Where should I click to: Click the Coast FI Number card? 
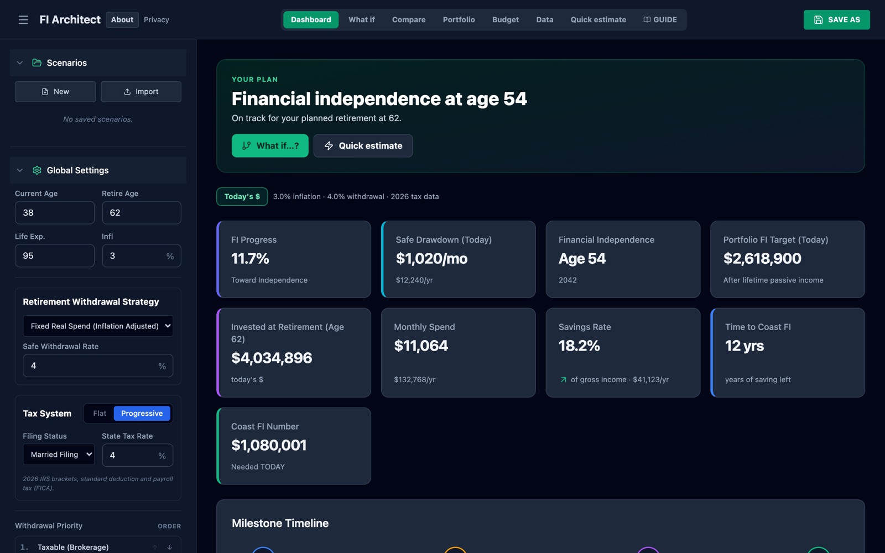(294, 446)
